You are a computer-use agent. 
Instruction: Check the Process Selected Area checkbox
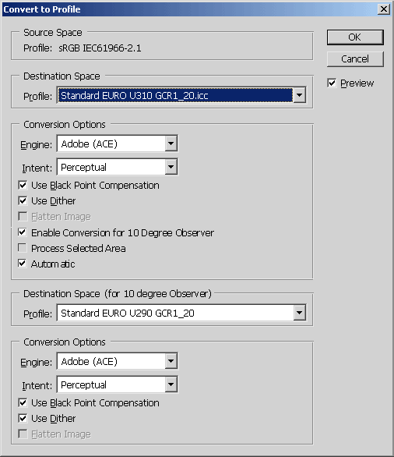pyautogui.click(x=23, y=248)
